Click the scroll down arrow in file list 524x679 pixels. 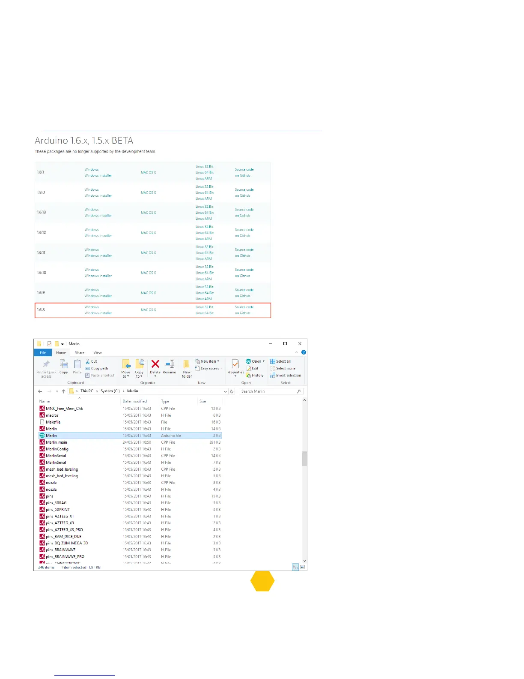(x=304, y=560)
